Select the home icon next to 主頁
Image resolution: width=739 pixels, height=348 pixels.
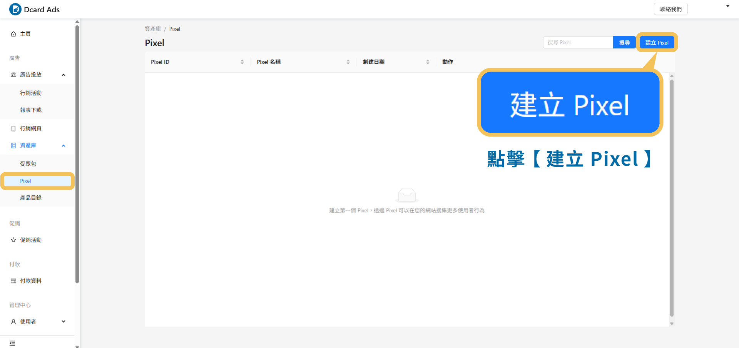[13, 33]
